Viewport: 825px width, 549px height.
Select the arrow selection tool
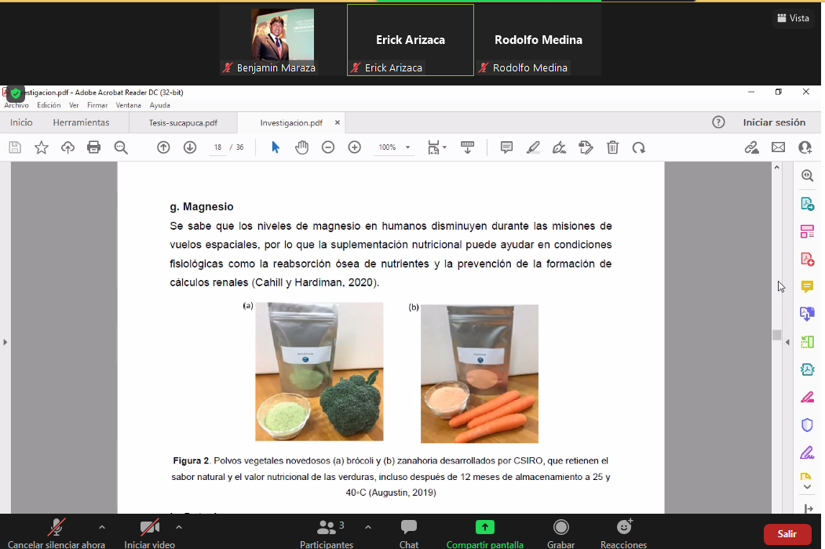tap(276, 147)
